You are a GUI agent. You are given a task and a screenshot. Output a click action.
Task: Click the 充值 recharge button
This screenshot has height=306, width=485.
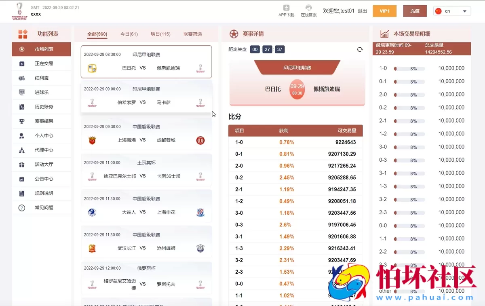pyautogui.click(x=415, y=11)
